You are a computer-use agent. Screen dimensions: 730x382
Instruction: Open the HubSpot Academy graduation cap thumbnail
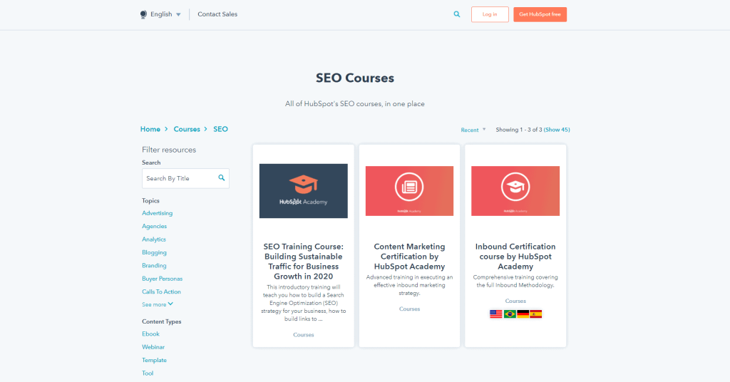pyautogui.click(x=304, y=191)
